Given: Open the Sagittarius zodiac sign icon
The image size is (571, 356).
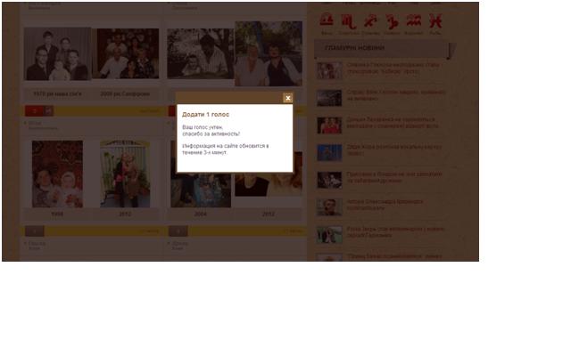Looking at the screenshot, I should pyautogui.click(x=370, y=20).
